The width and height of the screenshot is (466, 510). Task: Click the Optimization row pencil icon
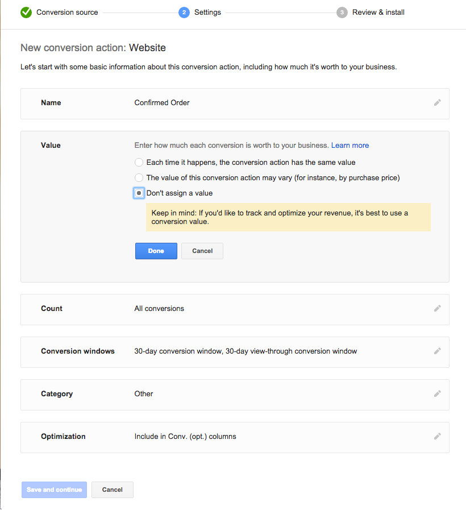(438, 436)
